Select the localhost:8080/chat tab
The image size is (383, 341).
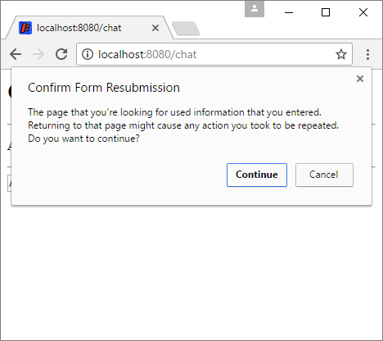[89, 28]
